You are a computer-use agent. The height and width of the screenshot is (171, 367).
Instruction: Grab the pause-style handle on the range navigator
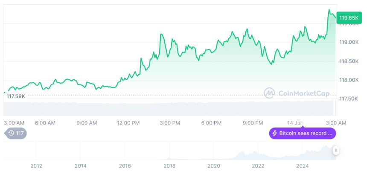336,151
